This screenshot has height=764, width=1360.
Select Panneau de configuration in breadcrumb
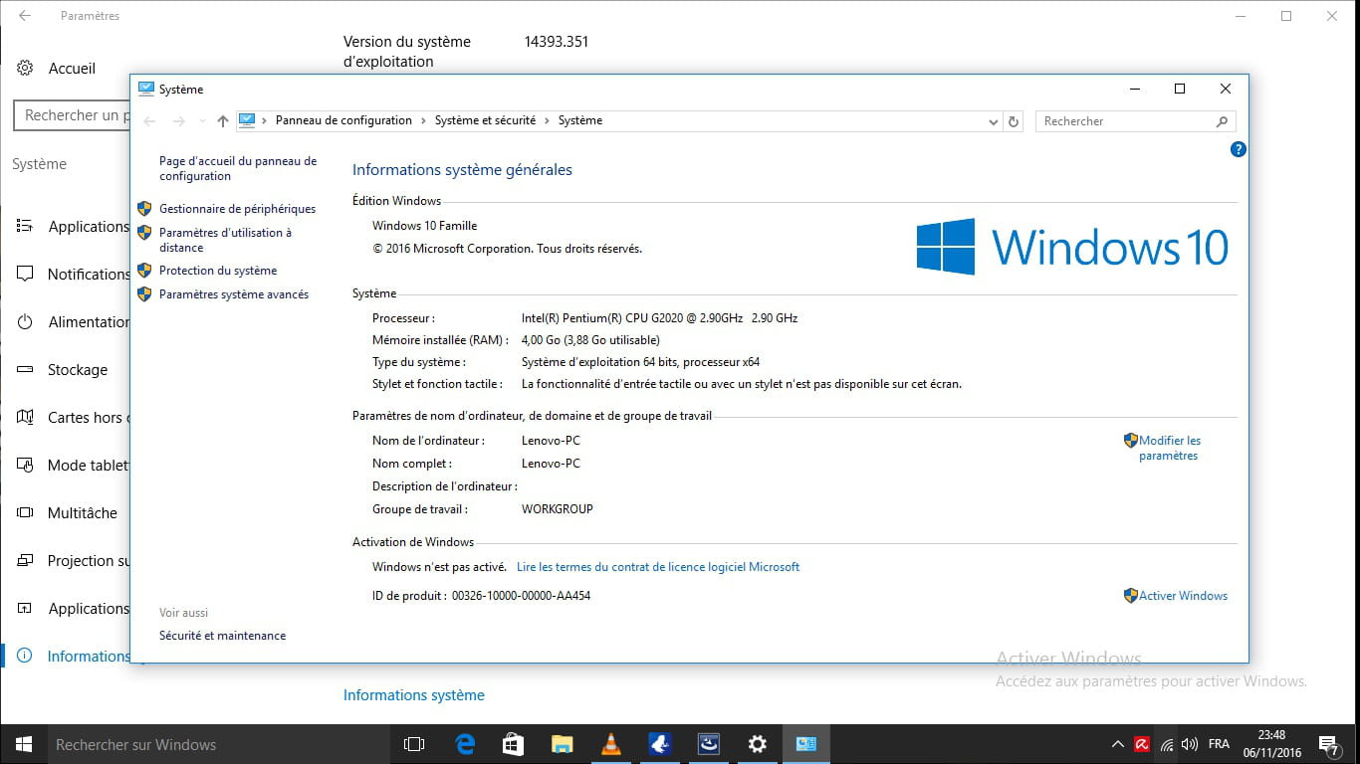point(343,120)
